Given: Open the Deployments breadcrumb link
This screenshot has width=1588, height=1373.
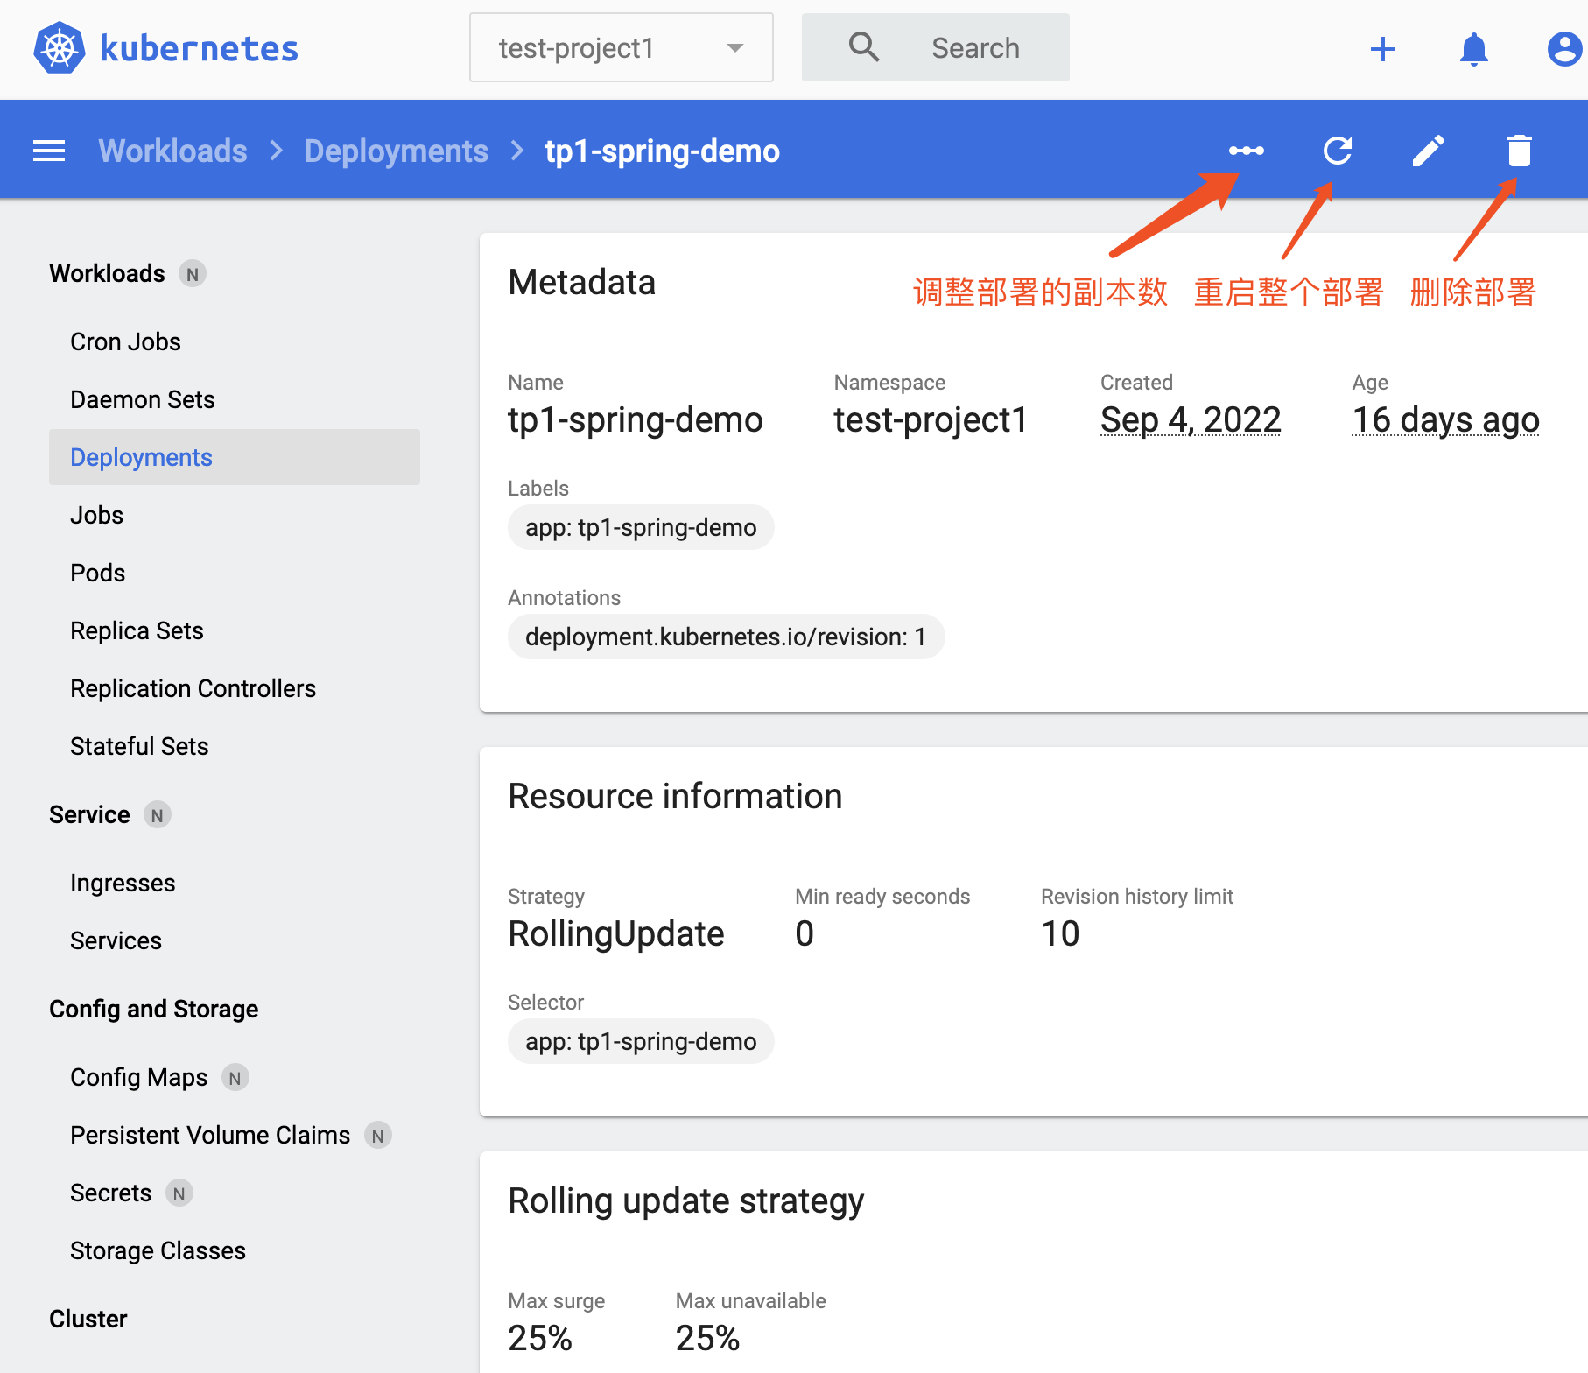Looking at the screenshot, I should tap(396, 151).
